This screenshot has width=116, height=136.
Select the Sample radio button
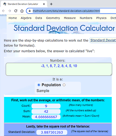coord(64,85)
